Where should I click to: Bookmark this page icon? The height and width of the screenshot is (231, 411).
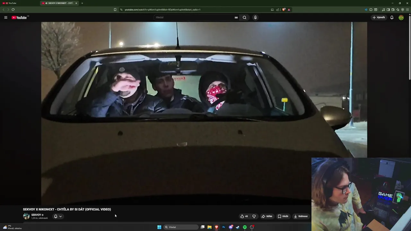point(115,10)
